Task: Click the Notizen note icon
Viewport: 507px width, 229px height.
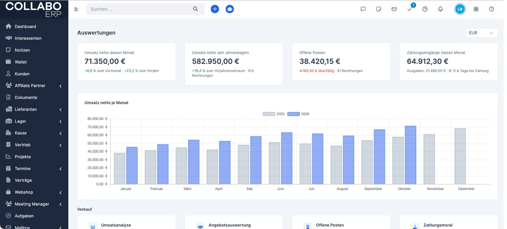Action: point(8,50)
